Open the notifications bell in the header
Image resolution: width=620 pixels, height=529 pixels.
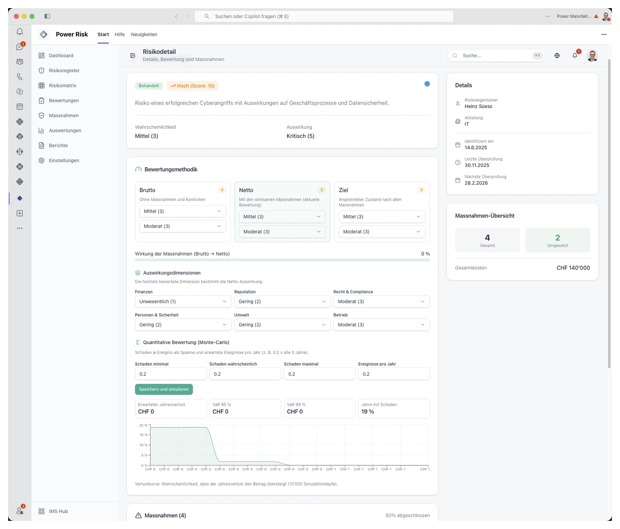(575, 56)
